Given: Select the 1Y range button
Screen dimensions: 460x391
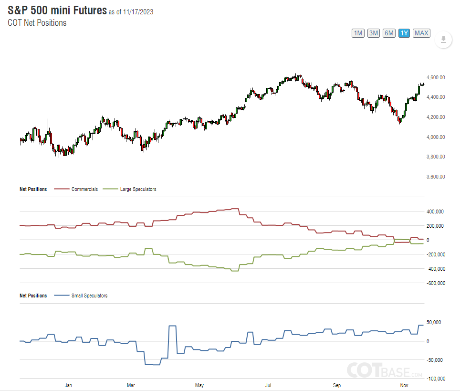Looking at the screenshot, I should [x=404, y=33].
